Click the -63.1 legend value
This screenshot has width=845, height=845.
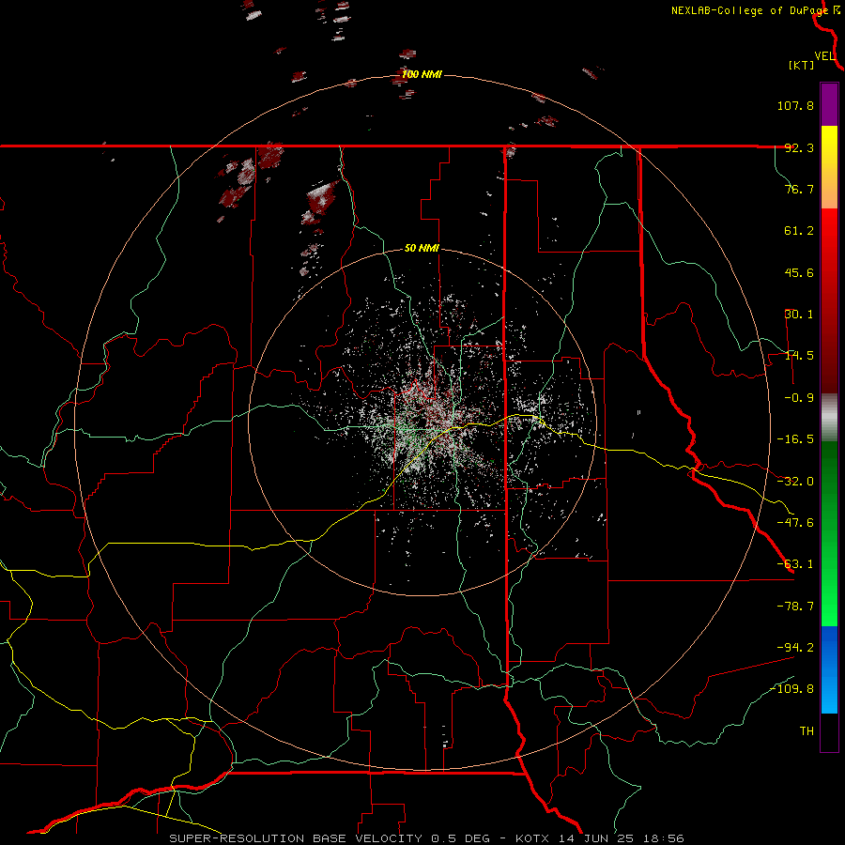click(795, 564)
